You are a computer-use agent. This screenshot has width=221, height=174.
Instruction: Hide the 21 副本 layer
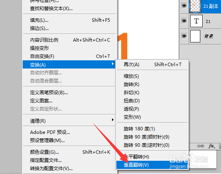(x=184, y=6)
